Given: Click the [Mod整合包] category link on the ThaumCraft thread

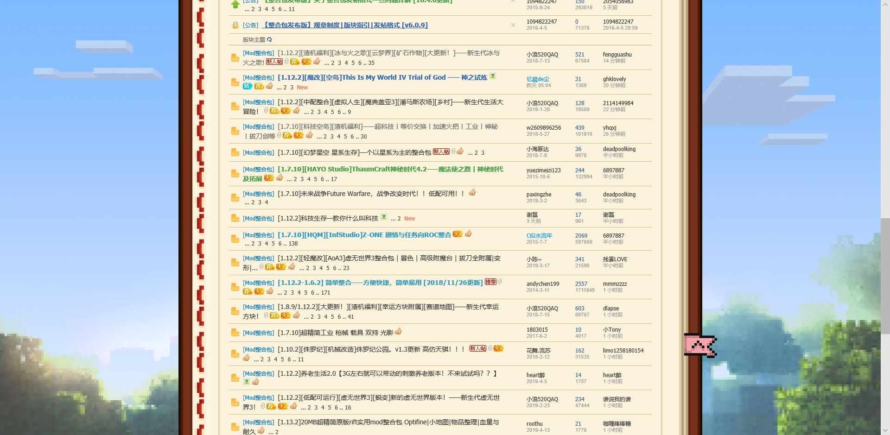Looking at the screenshot, I should click(x=258, y=169).
